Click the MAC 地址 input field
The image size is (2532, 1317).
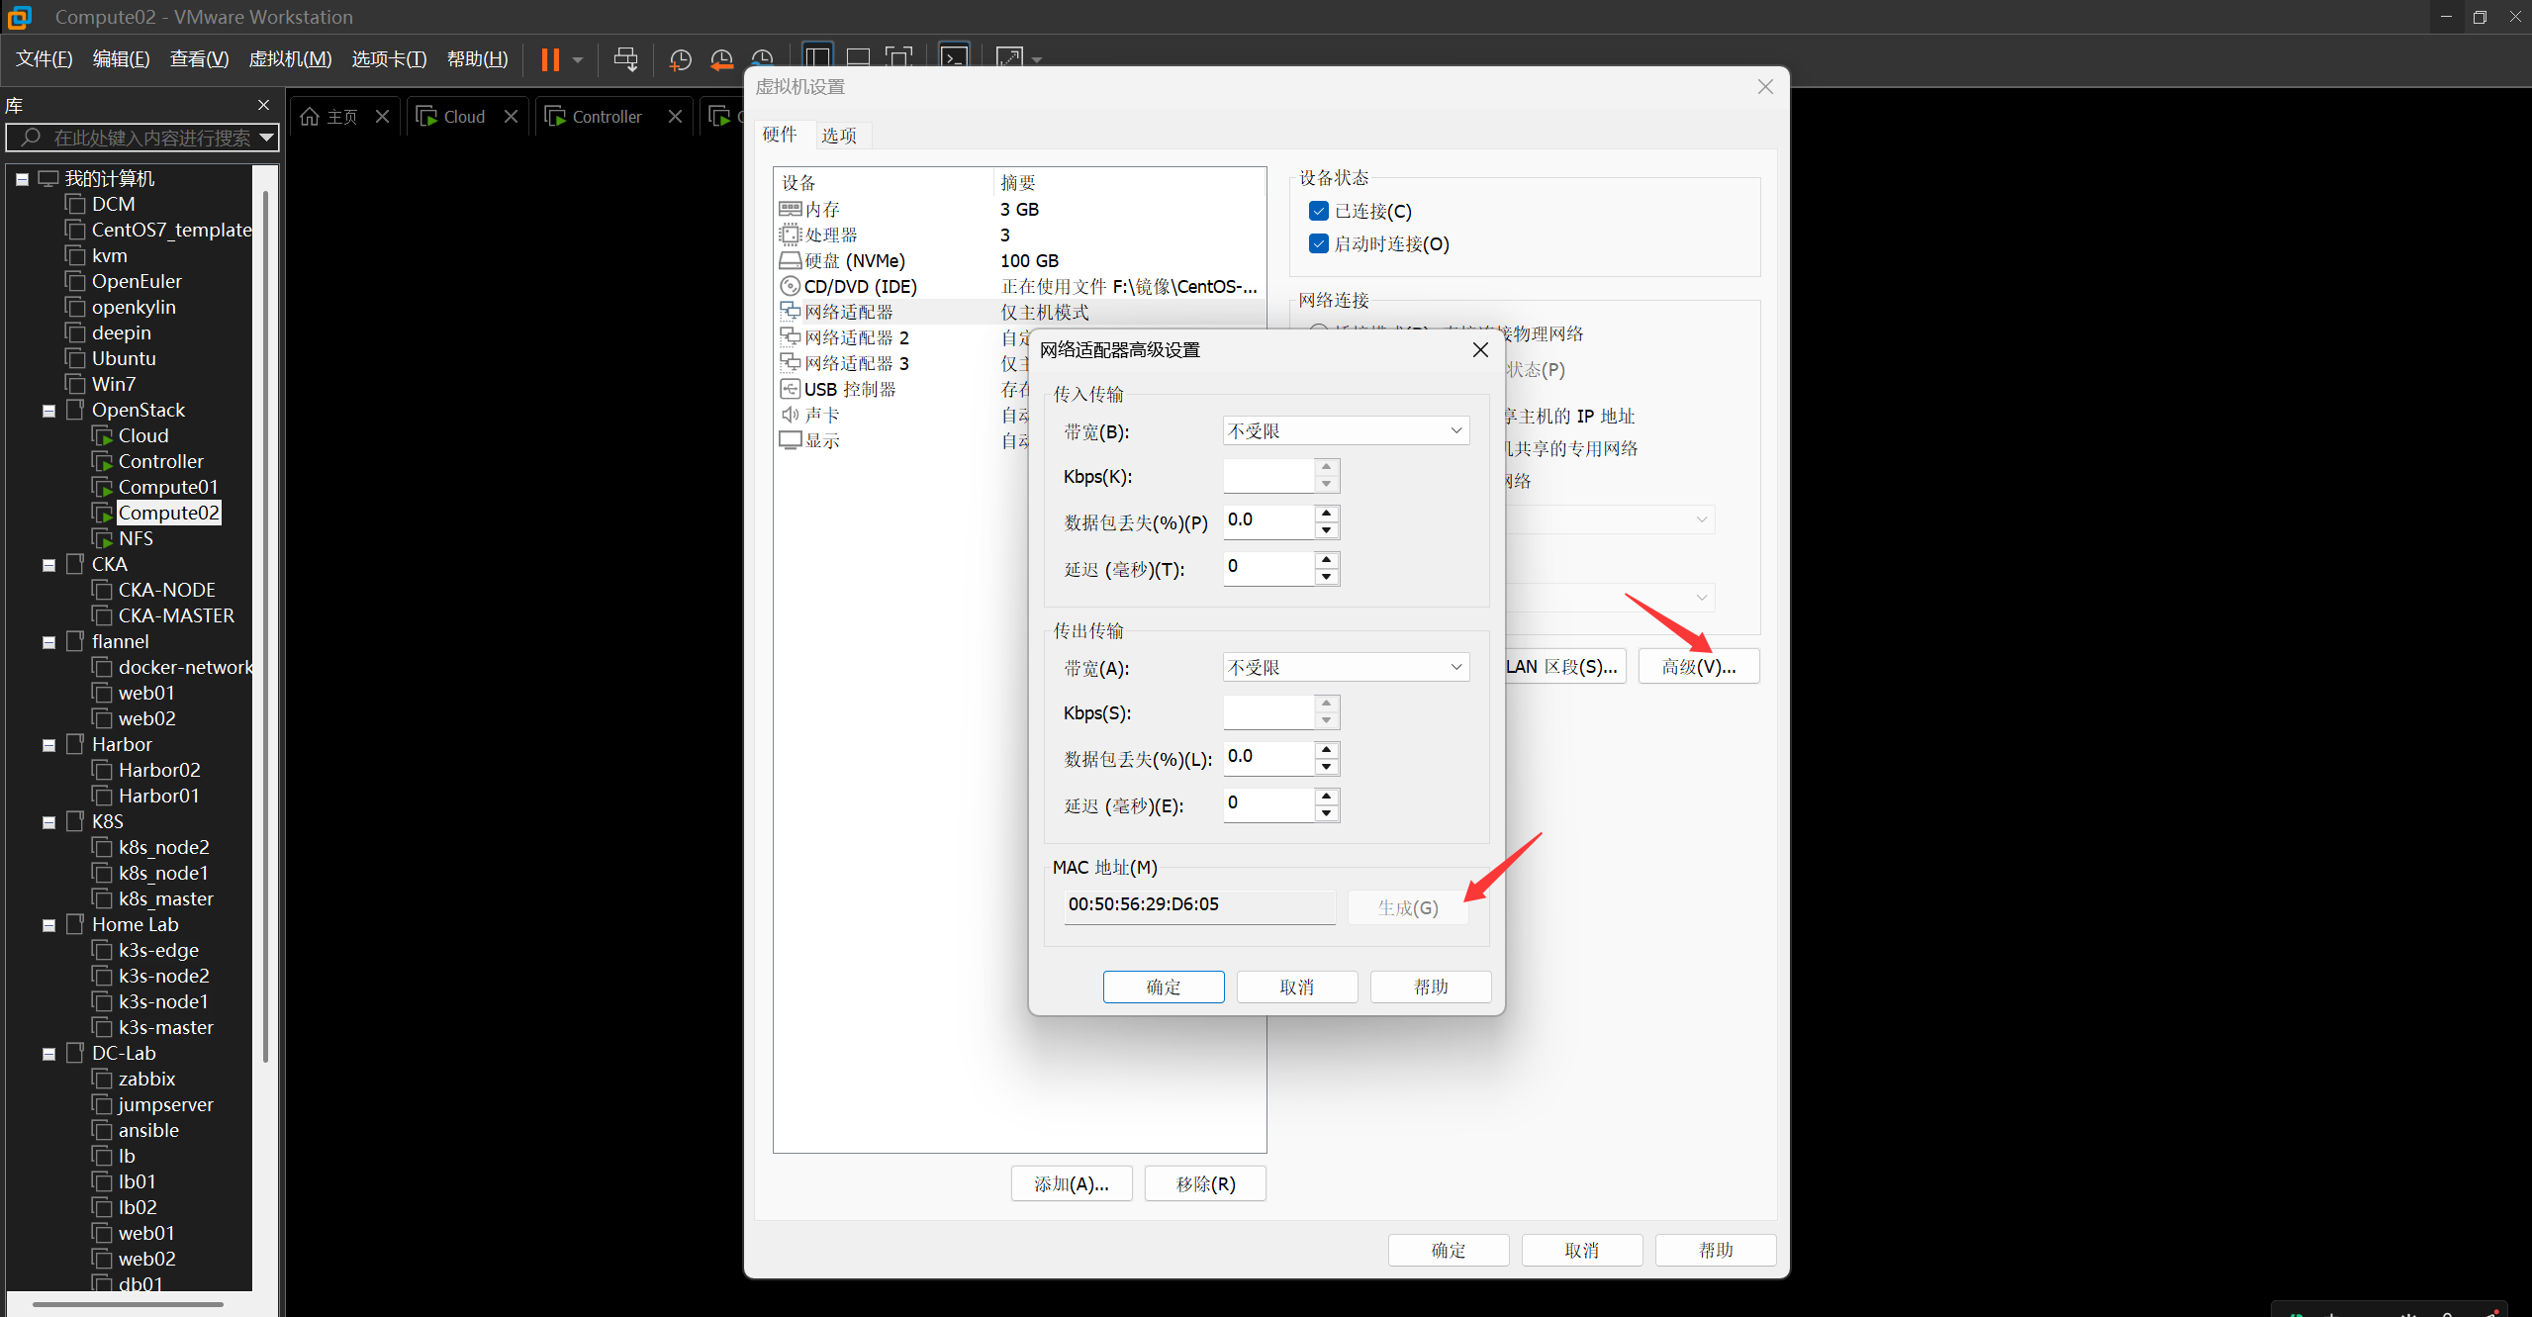pos(1199,905)
